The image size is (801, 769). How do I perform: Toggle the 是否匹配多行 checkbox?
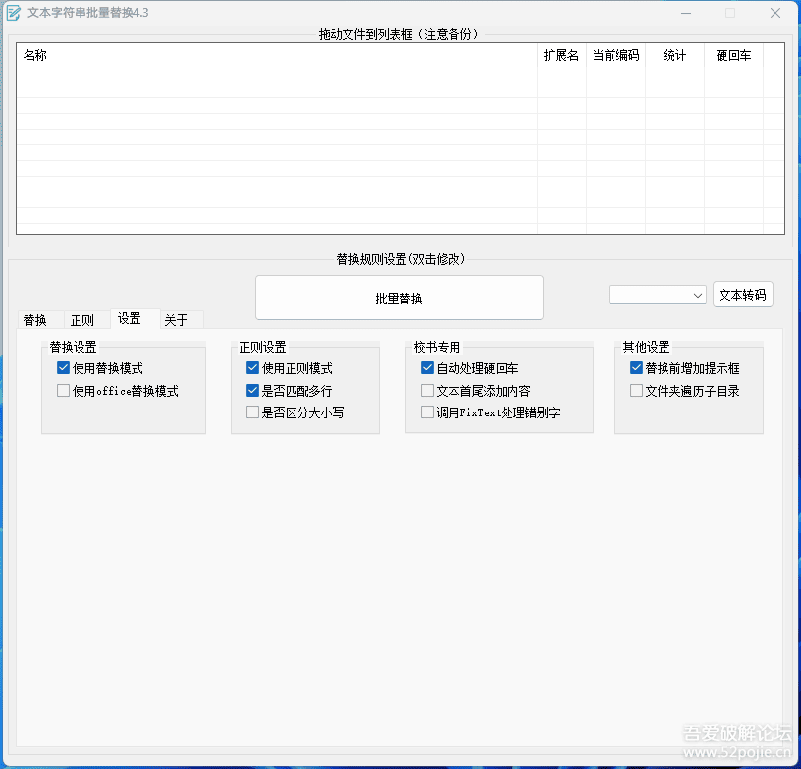(x=252, y=390)
